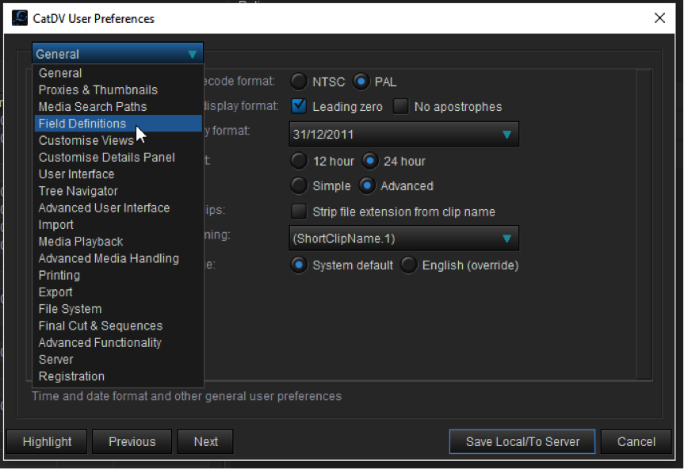Click the CatDV app icon in title bar
Image resolution: width=684 pixels, height=469 pixels.
click(19, 18)
